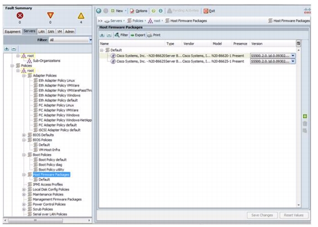Click root in the breadcrumb path
The width and height of the screenshot is (318, 227).
click(157, 20)
